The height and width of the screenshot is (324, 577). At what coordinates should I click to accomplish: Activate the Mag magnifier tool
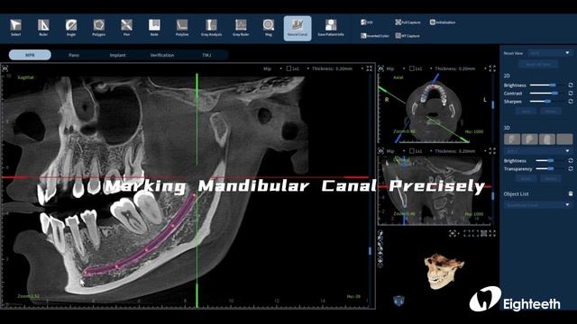[x=269, y=28]
